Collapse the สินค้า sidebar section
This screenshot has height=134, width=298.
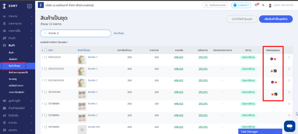coord(17,45)
